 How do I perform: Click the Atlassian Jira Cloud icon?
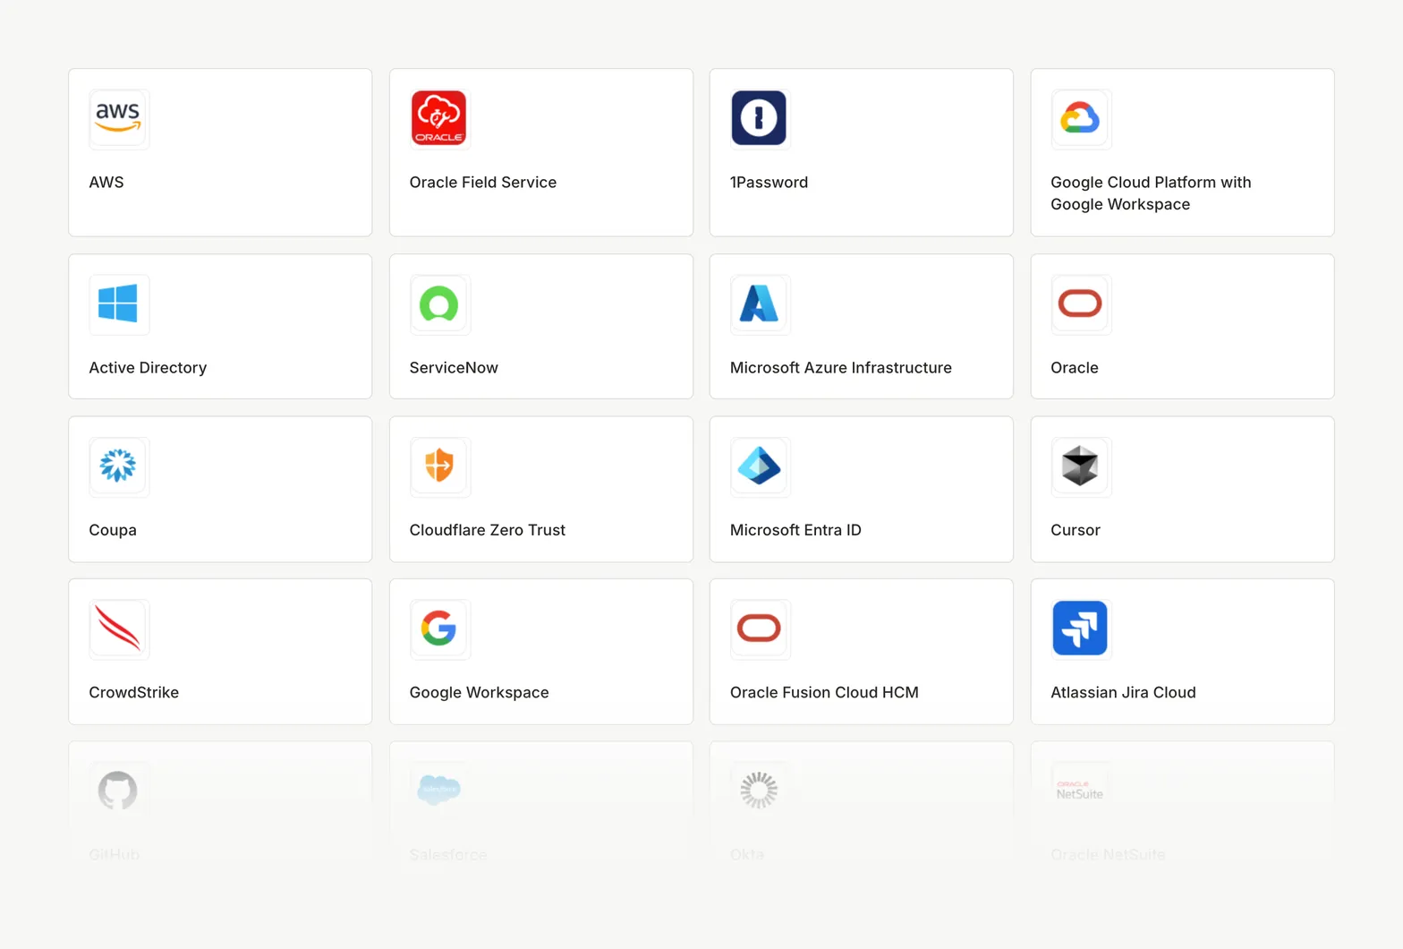tap(1080, 628)
